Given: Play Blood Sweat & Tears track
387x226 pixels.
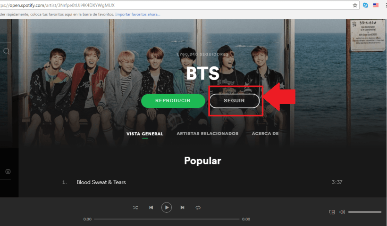Looking at the screenshot, I should pos(101,182).
